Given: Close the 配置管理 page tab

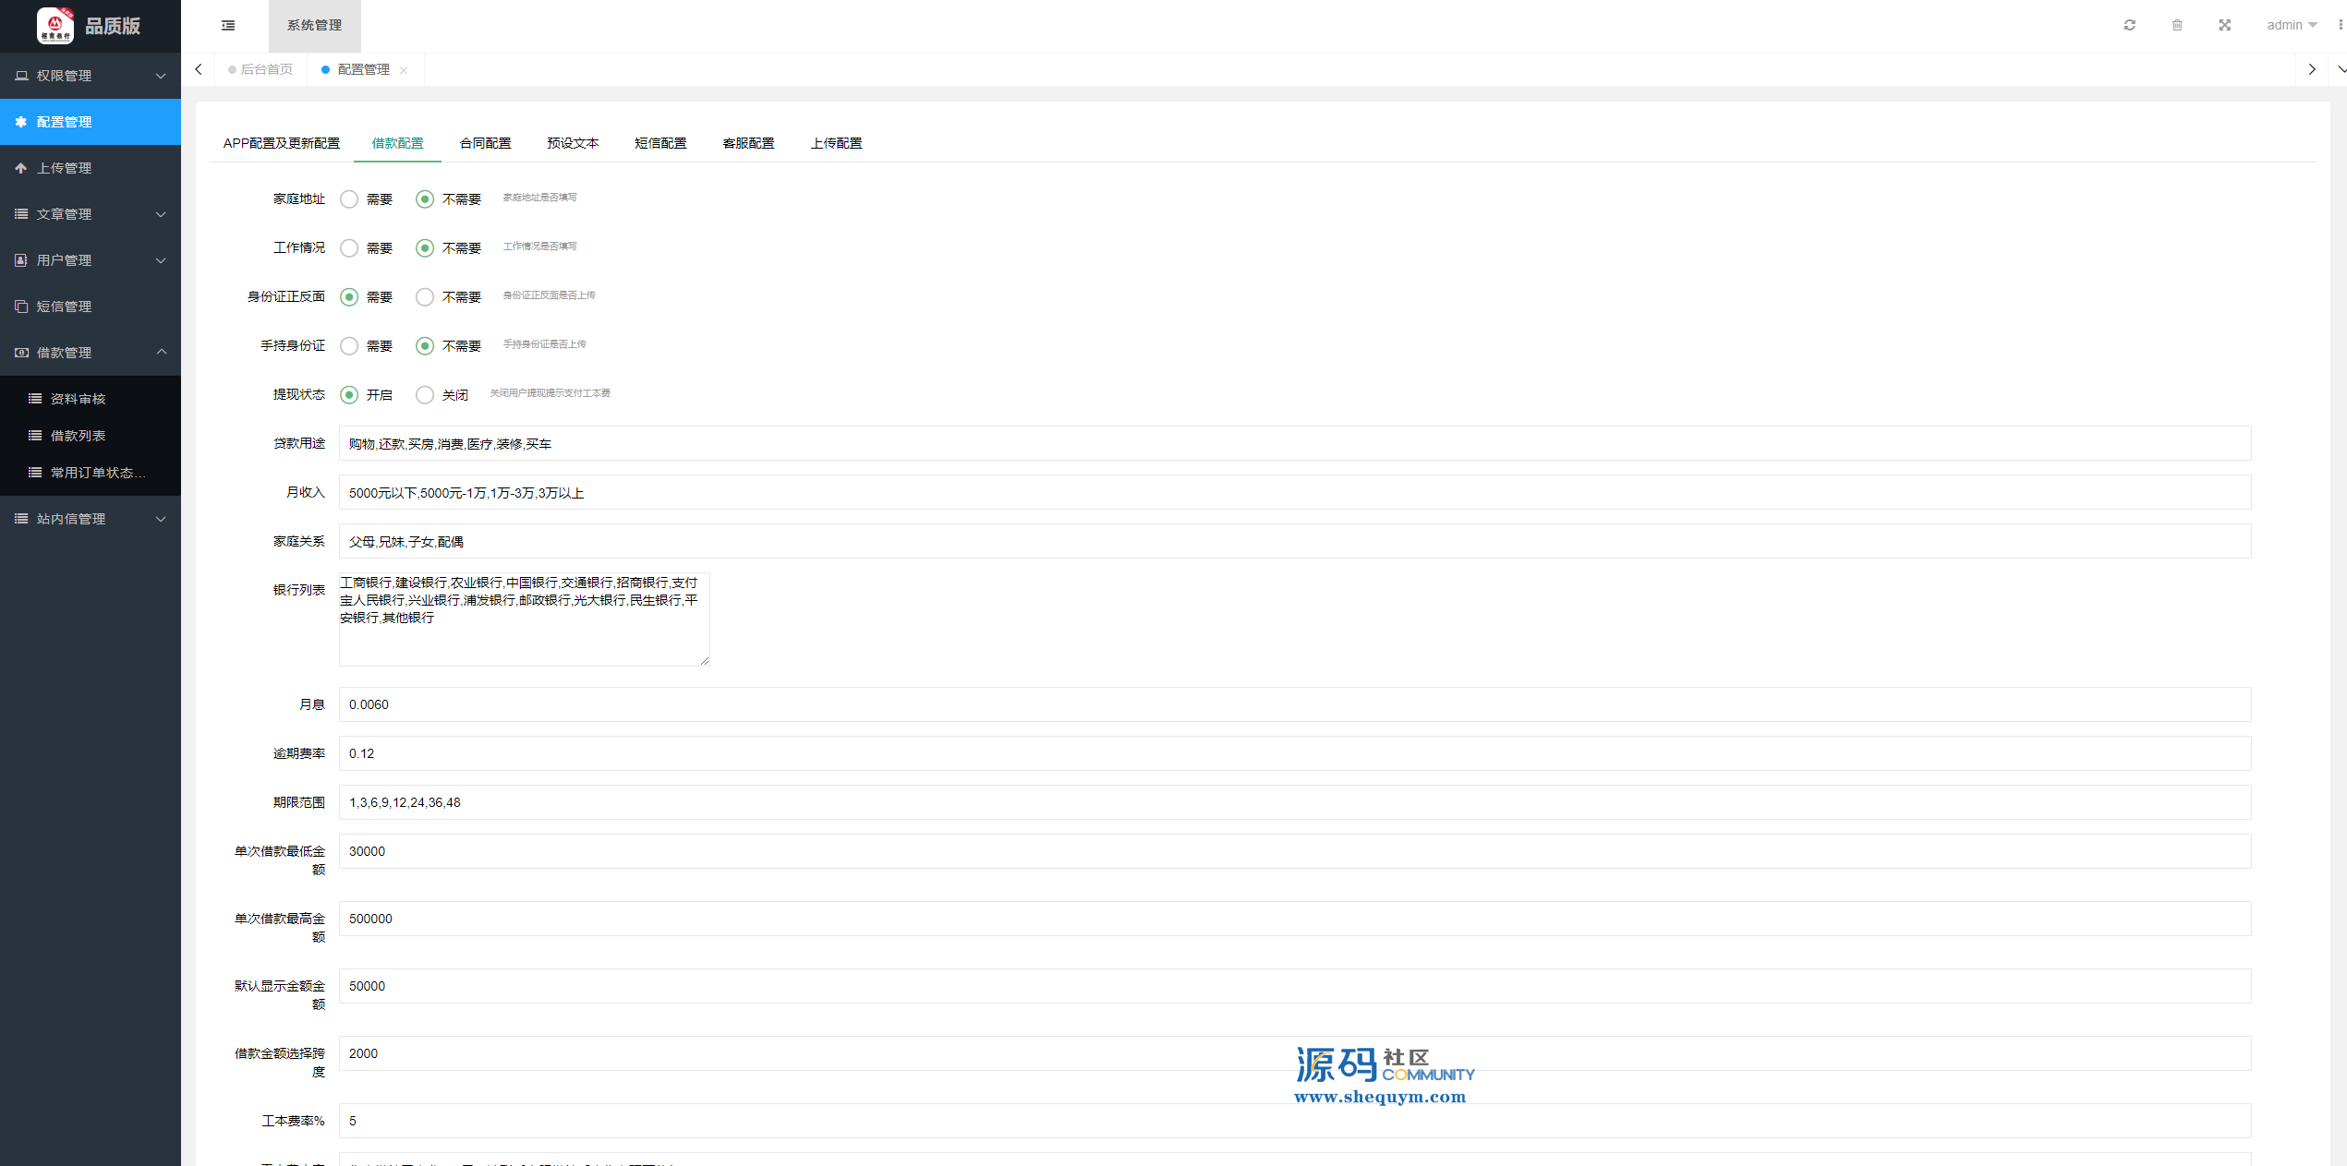Looking at the screenshot, I should click(404, 70).
